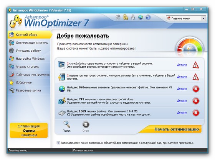Viewport: 215px width, 160px height.
Task: Click the Стоп round button icon
Action: click(86, 124)
